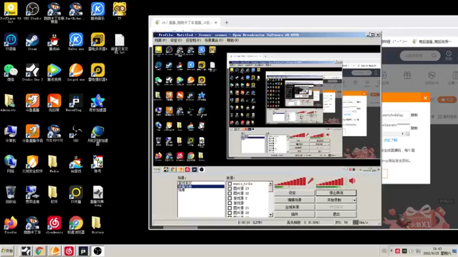Click the 设定... button in OBS
This screenshot has height=257, width=458.
pyautogui.click(x=294, y=193)
